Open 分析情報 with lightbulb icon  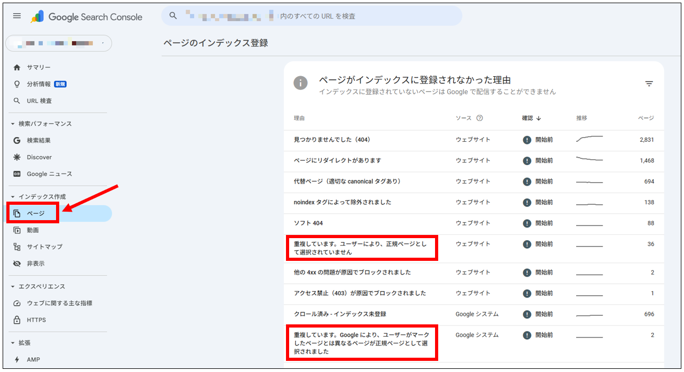39,84
